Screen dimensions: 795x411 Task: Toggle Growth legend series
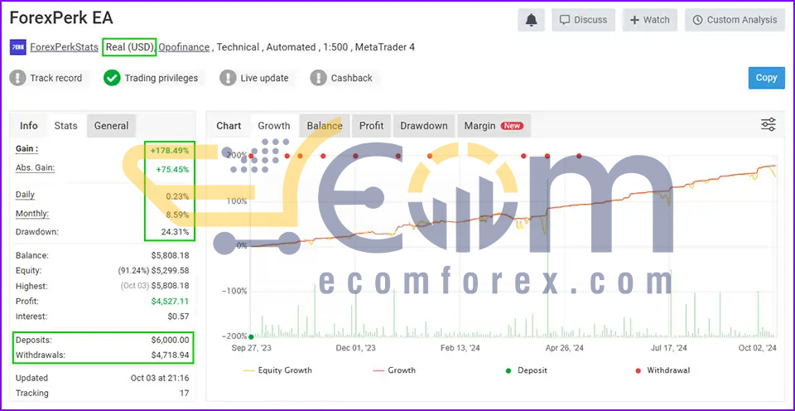(x=394, y=370)
